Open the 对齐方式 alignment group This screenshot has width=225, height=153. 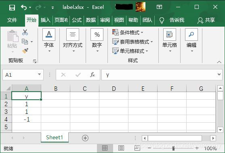pos(73,40)
